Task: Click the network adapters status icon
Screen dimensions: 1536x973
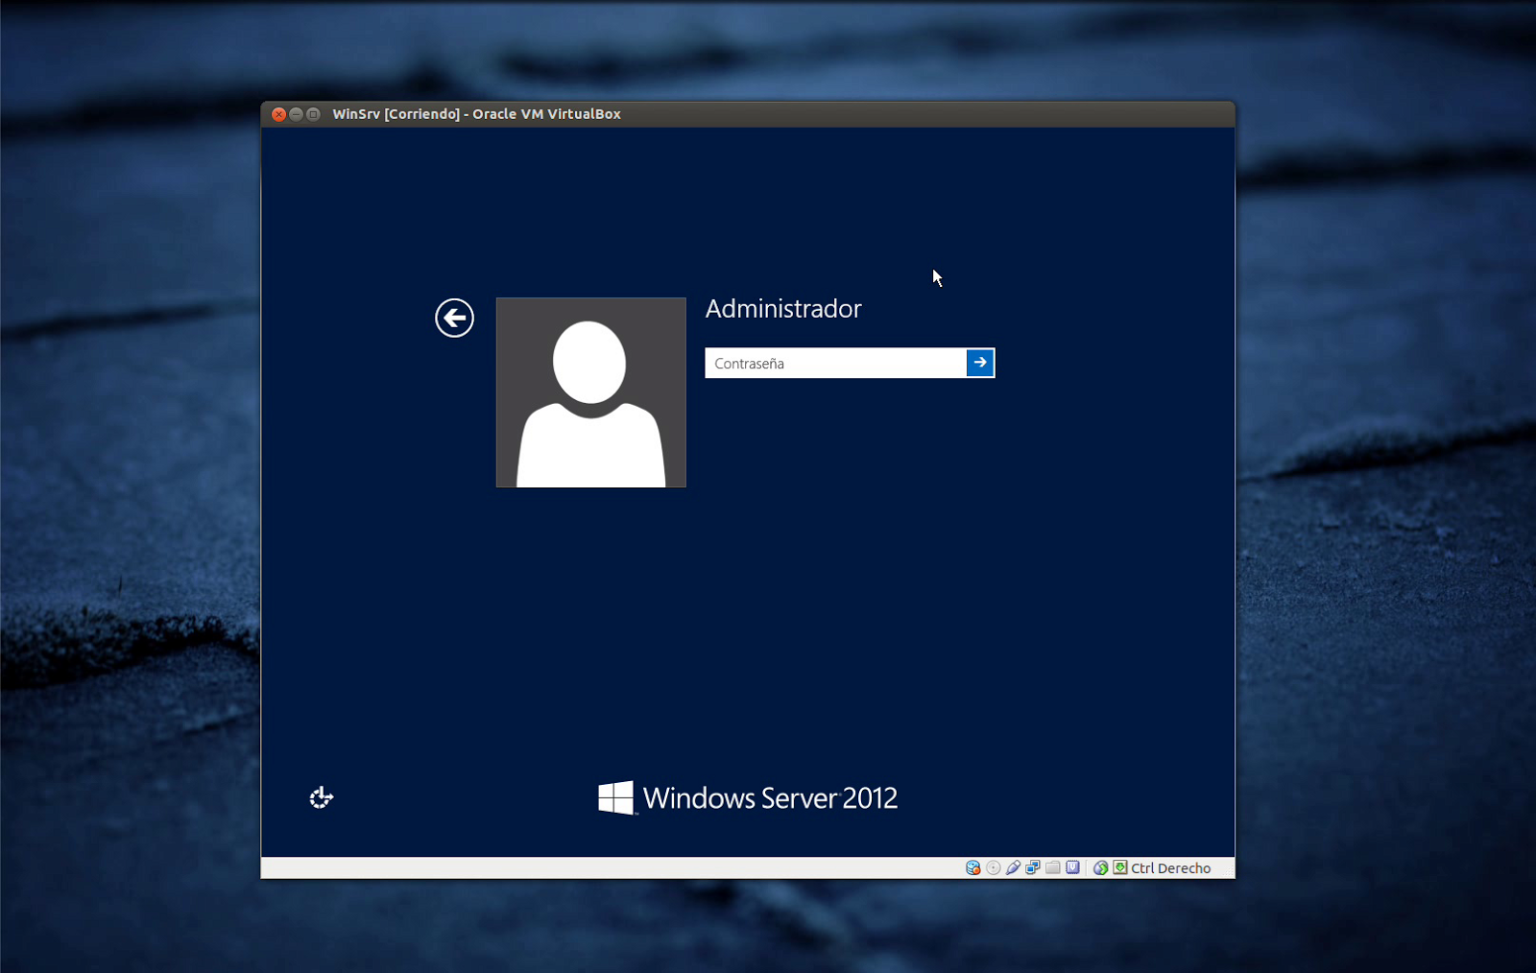Action: pos(1033,867)
